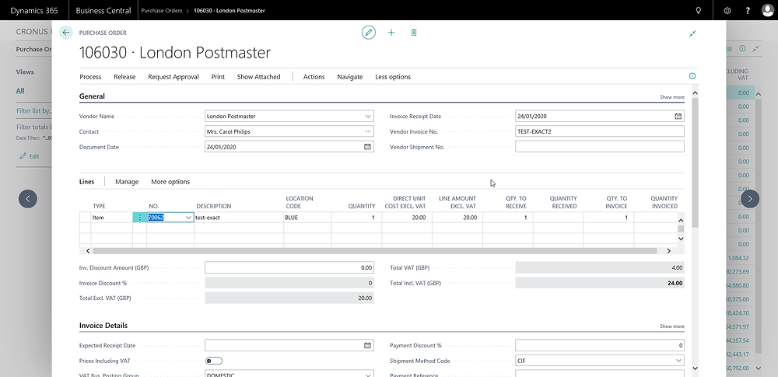
Task: Open the FactBox information icon
Action: [x=692, y=76]
